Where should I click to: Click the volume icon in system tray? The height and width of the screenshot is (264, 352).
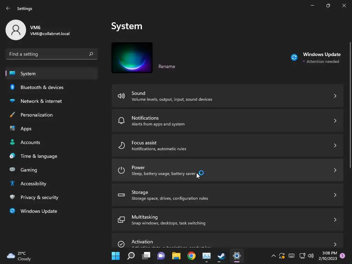pos(311,256)
